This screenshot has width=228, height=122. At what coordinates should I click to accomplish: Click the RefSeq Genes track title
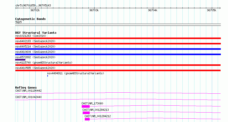(x=26, y=88)
